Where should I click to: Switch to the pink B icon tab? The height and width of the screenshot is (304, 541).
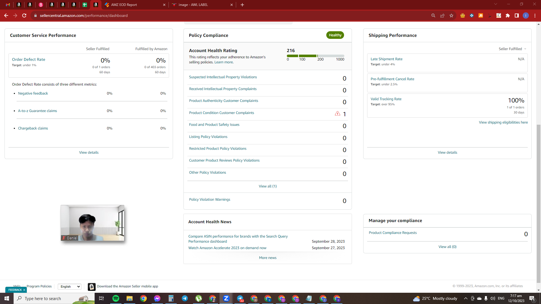pyautogui.click(x=41, y=5)
